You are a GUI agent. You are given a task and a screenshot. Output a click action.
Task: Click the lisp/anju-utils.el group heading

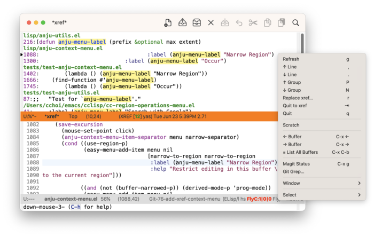pyautogui.click(x=52, y=35)
